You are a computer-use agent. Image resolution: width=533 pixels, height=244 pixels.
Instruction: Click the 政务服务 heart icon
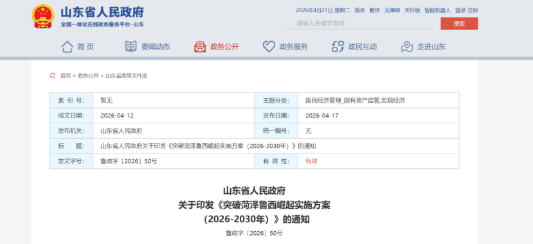[269, 46]
